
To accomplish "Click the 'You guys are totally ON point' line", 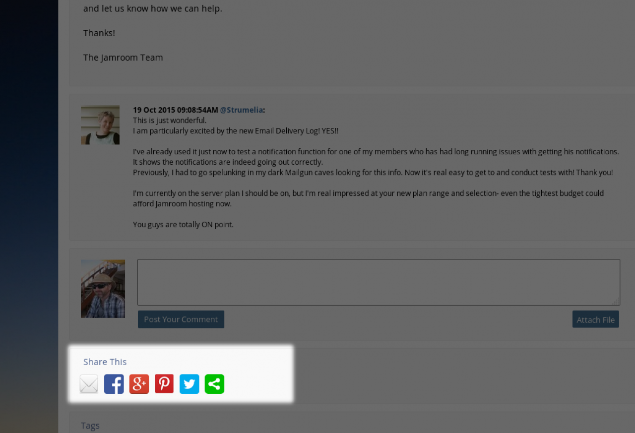I will (183, 224).
